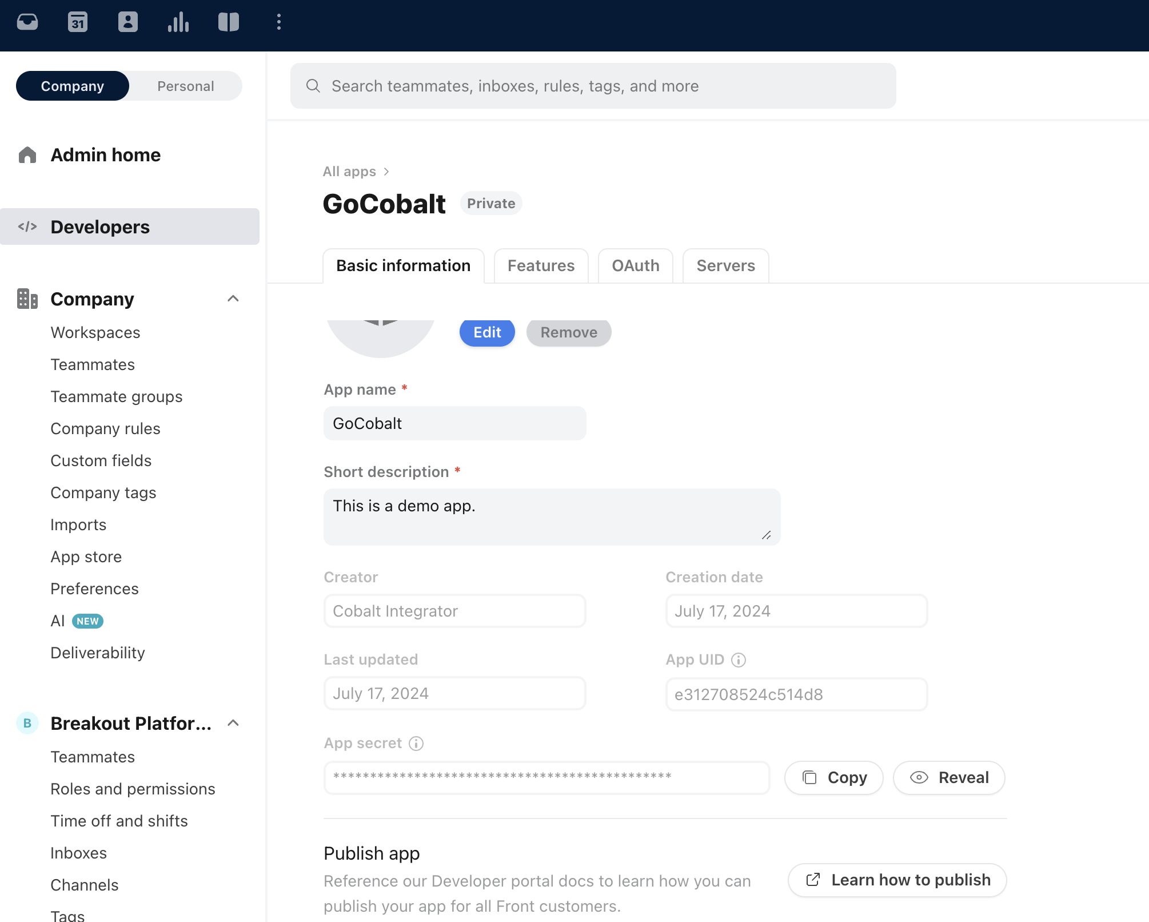
Task: Switch to the Personal settings toggle
Action: (185, 86)
